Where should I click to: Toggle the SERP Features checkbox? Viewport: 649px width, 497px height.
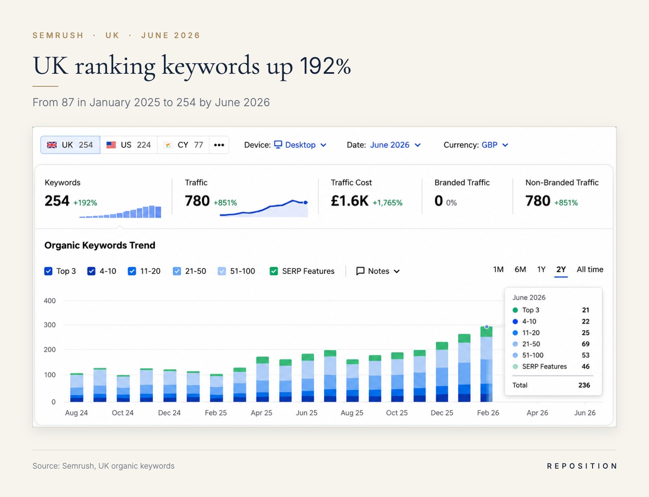coord(274,271)
